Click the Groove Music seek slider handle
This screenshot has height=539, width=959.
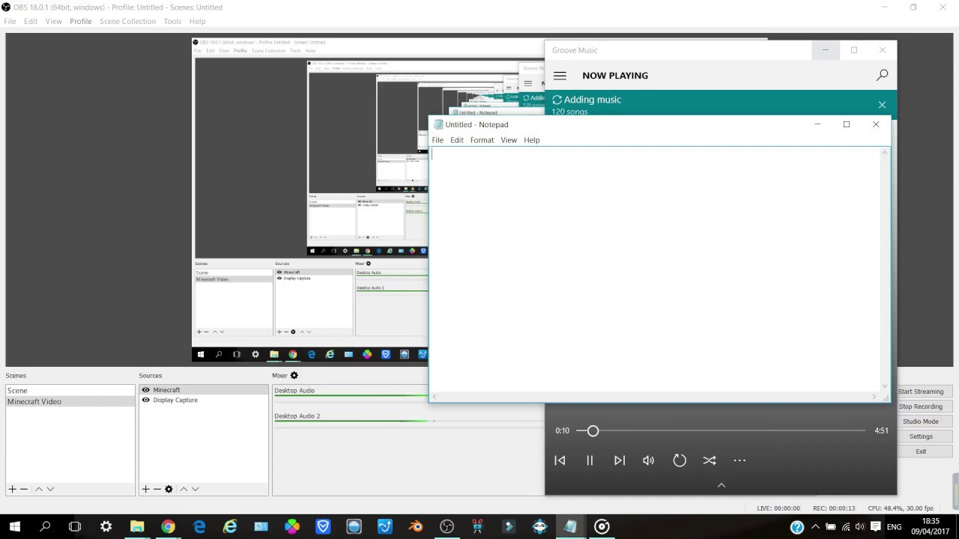click(x=593, y=430)
